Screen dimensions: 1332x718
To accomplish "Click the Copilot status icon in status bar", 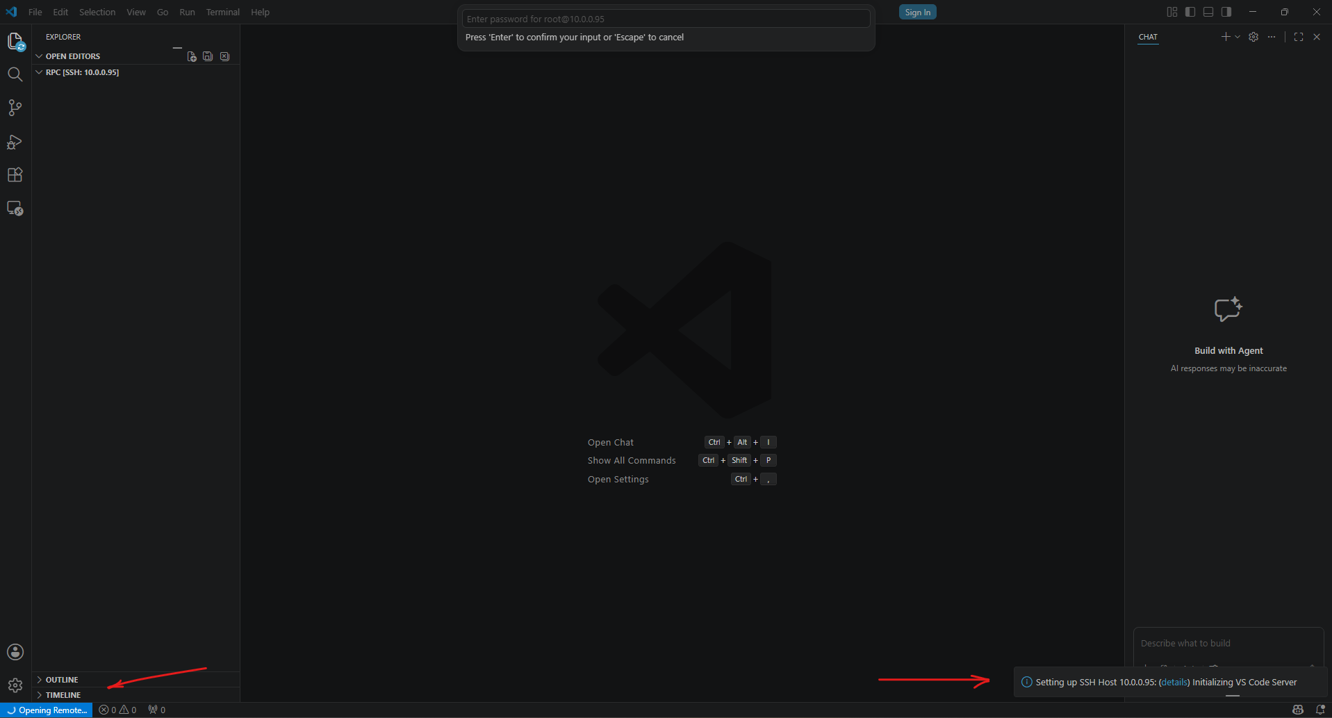I will click(1298, 710).
